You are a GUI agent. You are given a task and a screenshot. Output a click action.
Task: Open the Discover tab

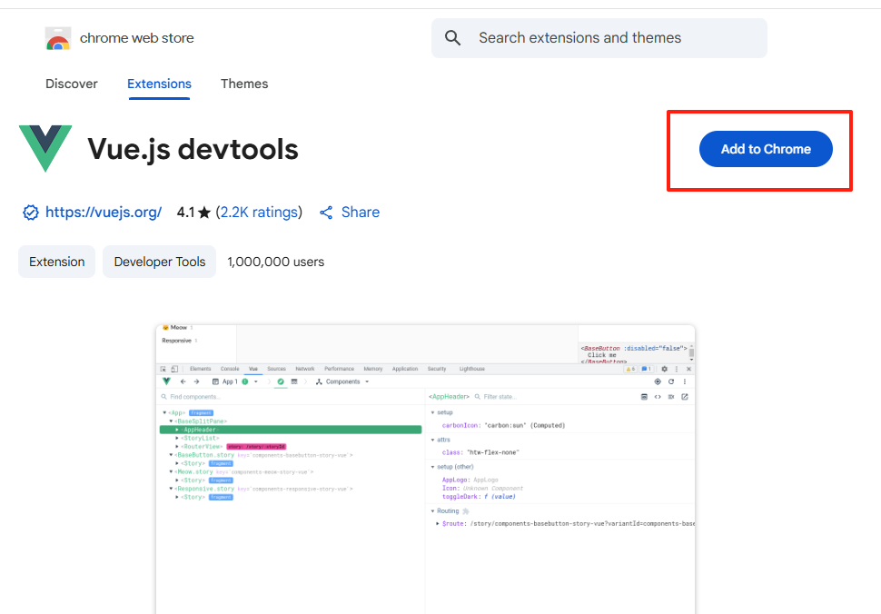point(72,84)
